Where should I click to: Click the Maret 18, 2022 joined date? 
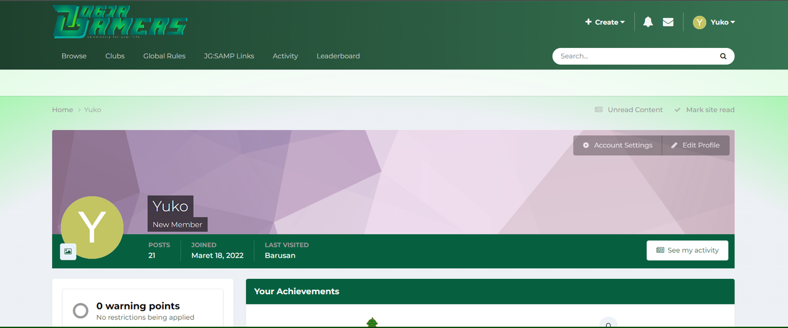(x=217, y=255)
